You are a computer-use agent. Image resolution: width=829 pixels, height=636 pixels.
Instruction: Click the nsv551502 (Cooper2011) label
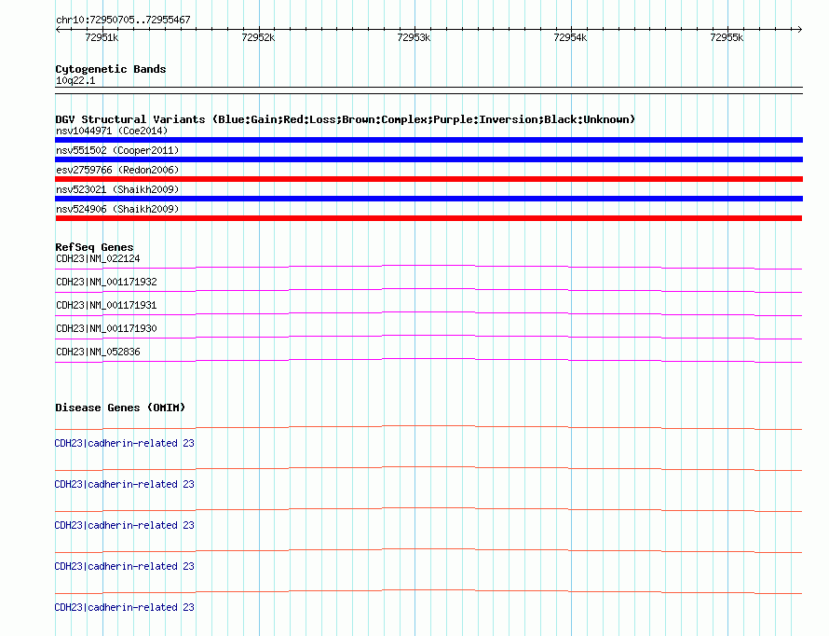coord(117,150)
